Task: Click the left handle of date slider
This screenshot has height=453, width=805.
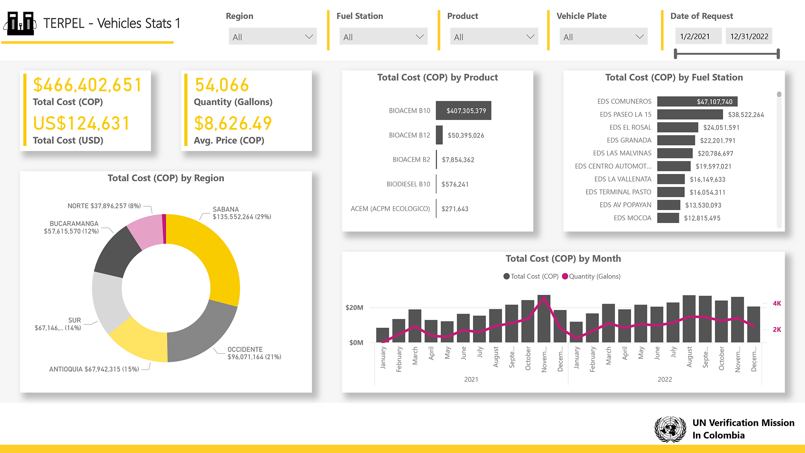Action: pos(676,54)
